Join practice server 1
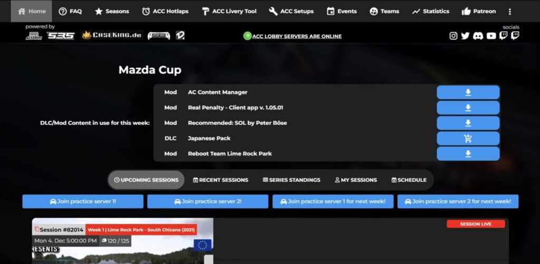The width and height of the screenshot is (540, 264). point(83,201)
